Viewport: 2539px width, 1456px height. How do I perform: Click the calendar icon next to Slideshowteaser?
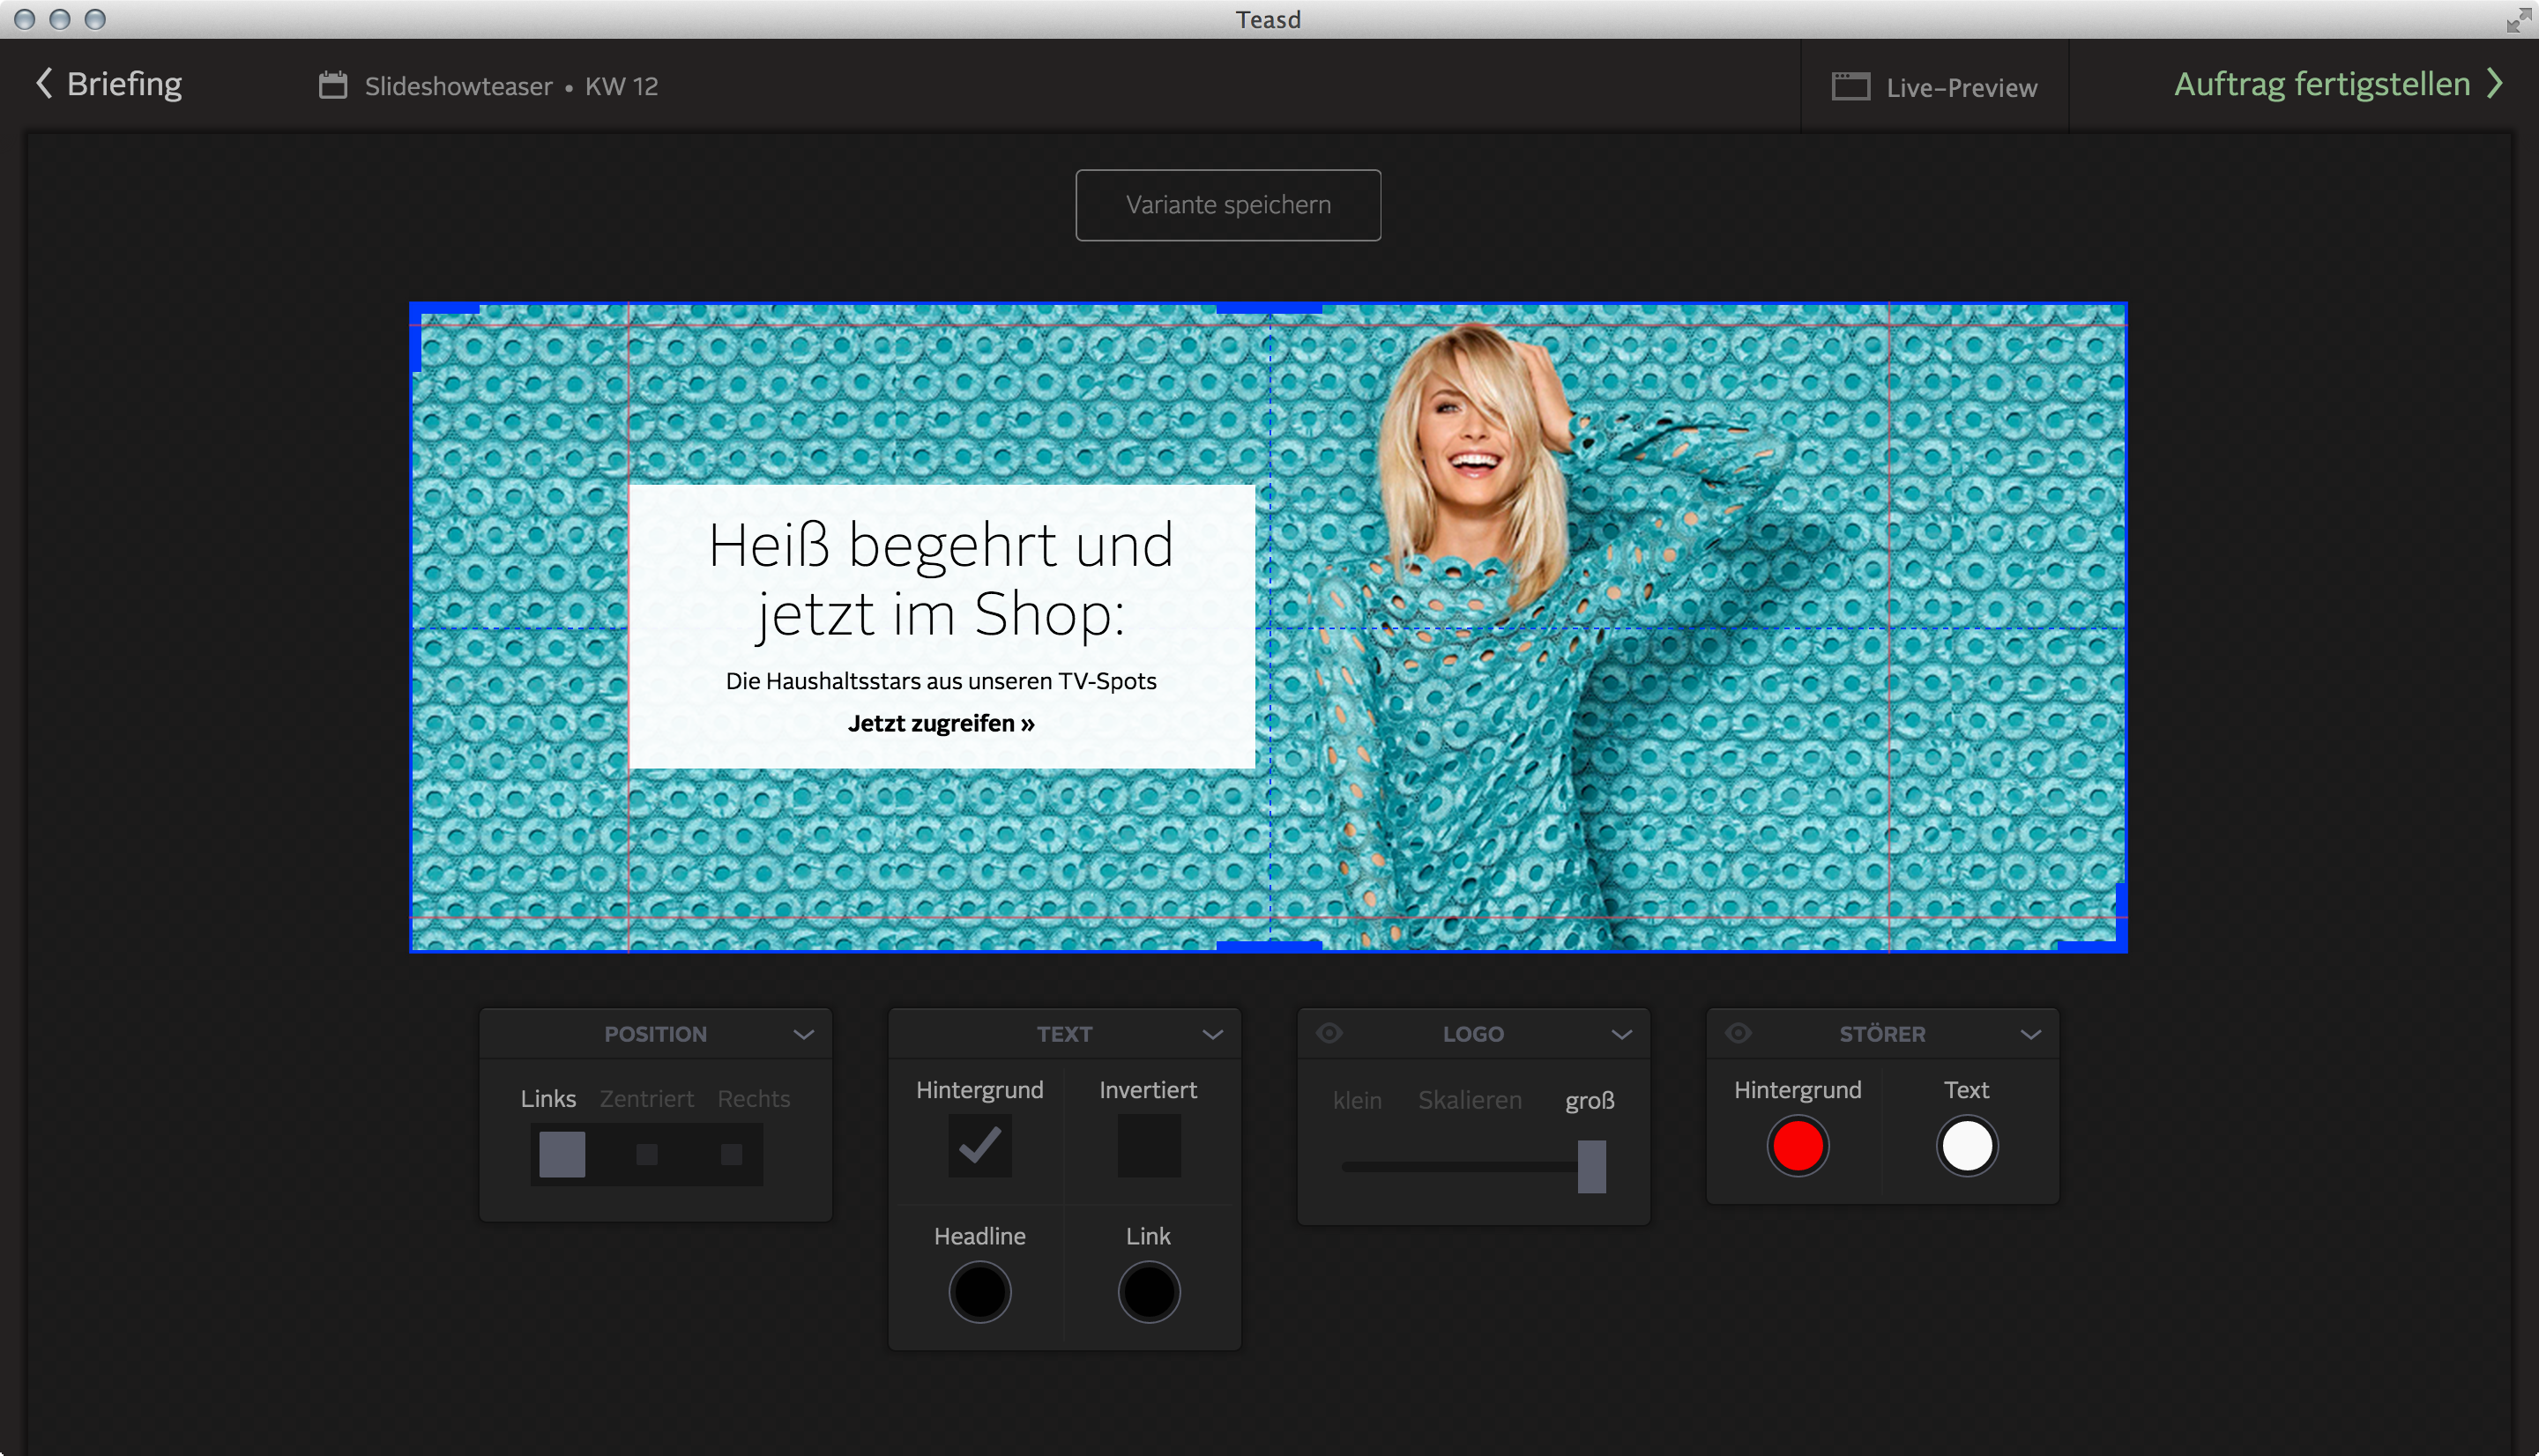[332, 85]
